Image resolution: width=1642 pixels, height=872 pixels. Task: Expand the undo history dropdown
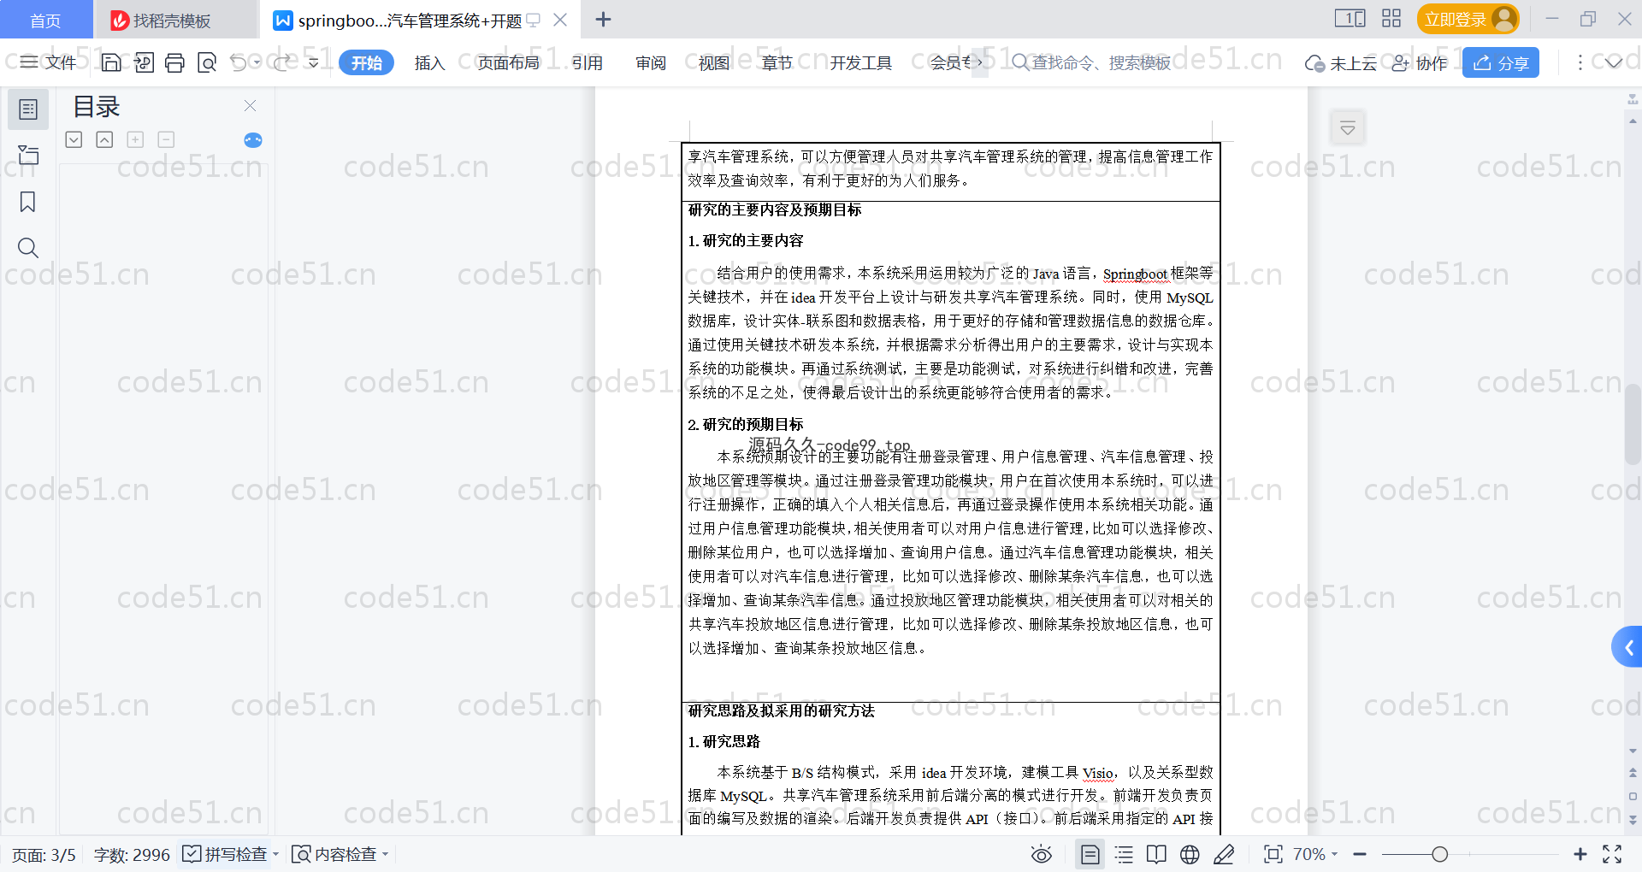pyautogui.click(x=257, y=62)
